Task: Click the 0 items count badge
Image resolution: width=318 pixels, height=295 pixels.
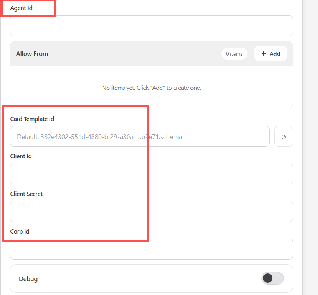Action: pyautogui.click(x=234, y=54)
